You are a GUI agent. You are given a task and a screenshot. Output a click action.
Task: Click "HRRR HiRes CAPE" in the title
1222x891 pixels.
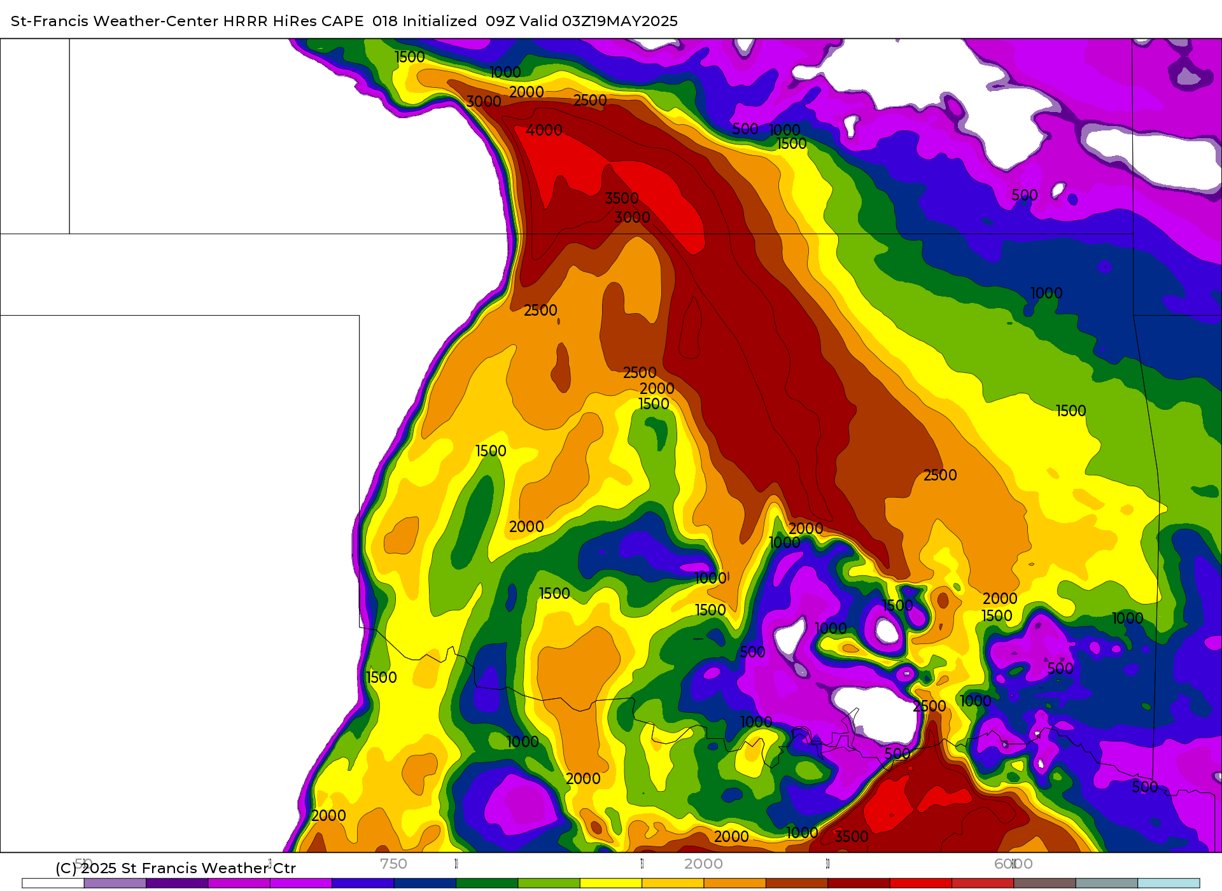coord(293,21)
